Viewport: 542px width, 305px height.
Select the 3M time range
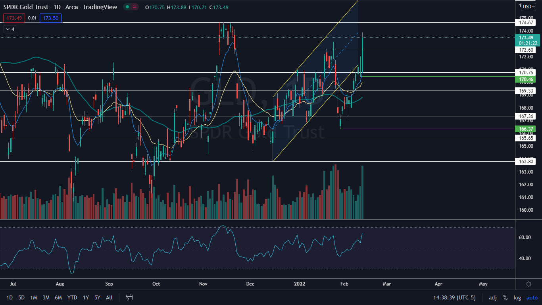tap(46, 297)
